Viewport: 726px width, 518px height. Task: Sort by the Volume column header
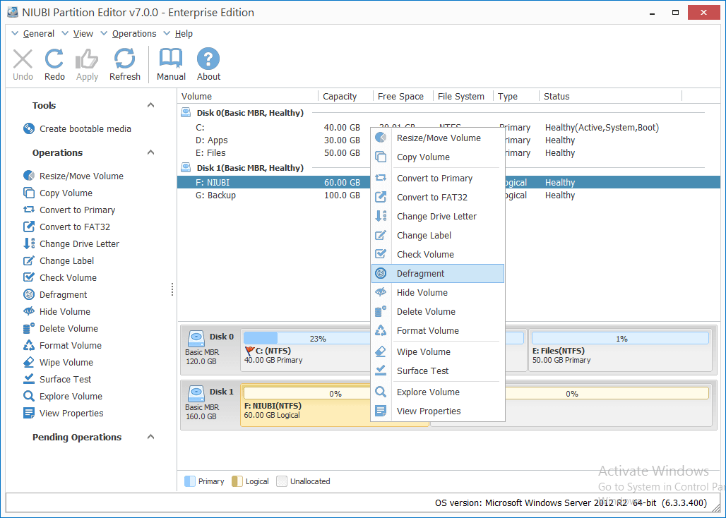pyautogui.click(x=248, y=96)
